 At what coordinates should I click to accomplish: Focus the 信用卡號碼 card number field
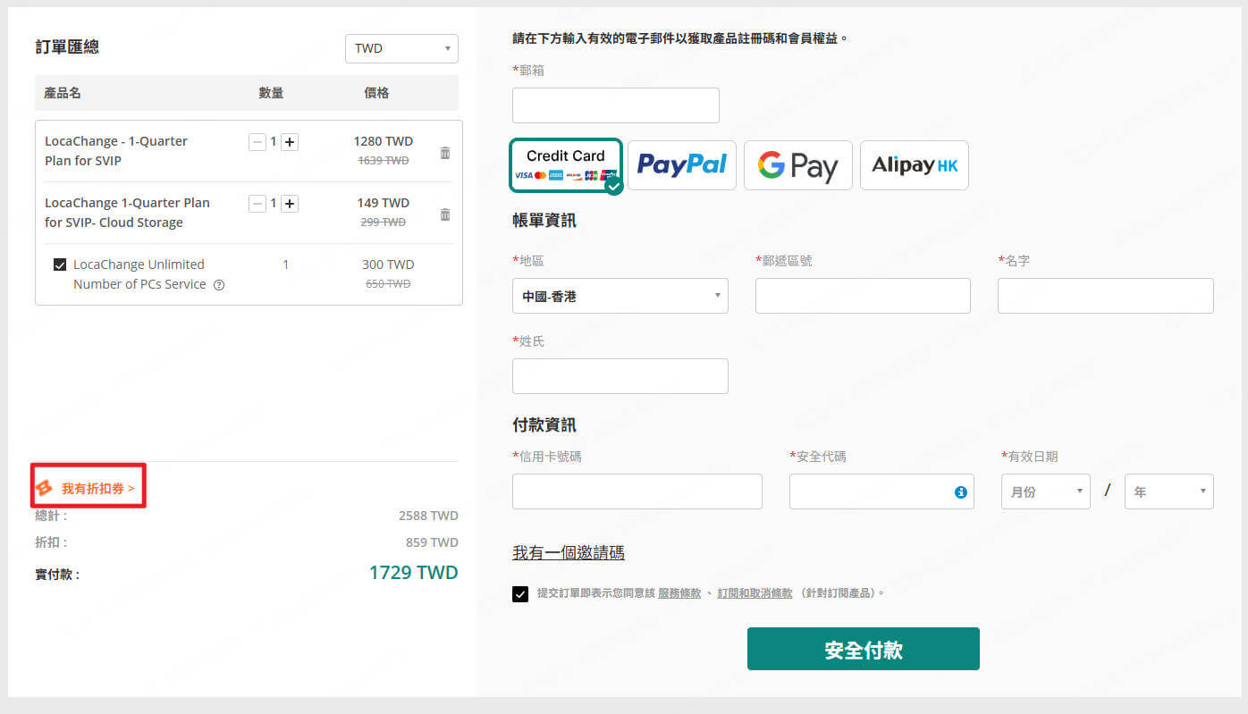pos(637,491)
